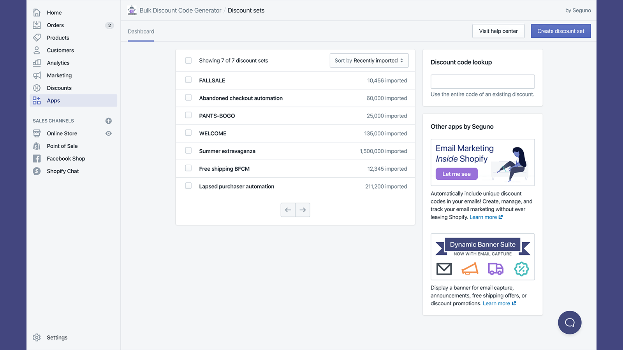Click the Customers icon
The height and width of the screenshot is (350, 623).
tap(37, 50)
